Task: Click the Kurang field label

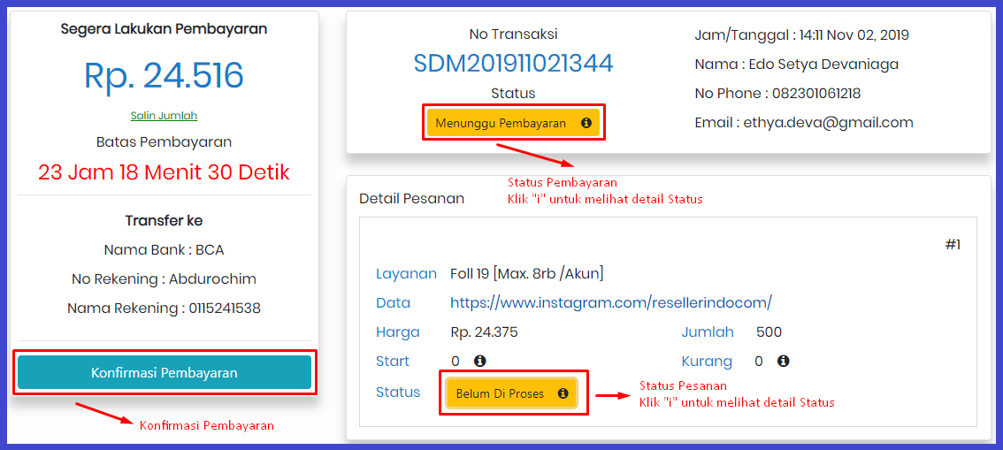Action: [707, 362]
